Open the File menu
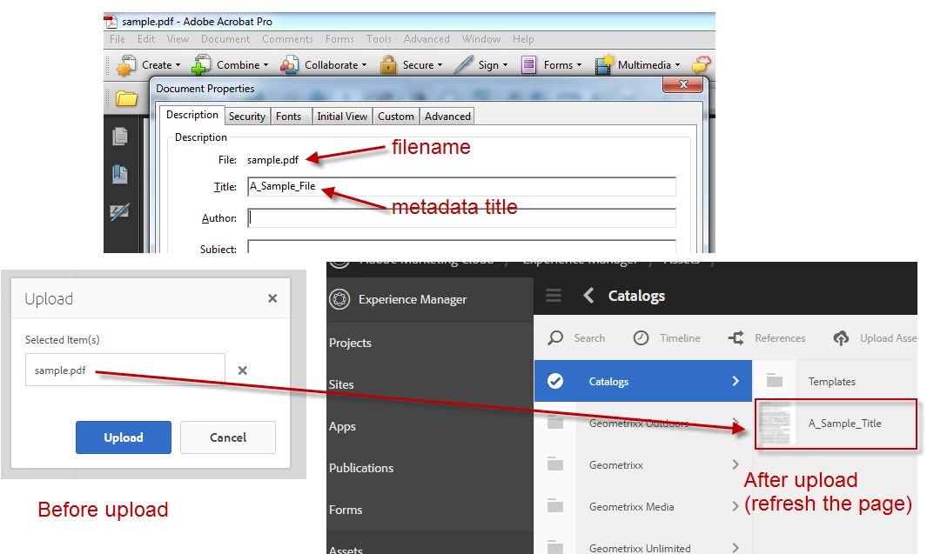927x554 pixels. coord(117,39)
